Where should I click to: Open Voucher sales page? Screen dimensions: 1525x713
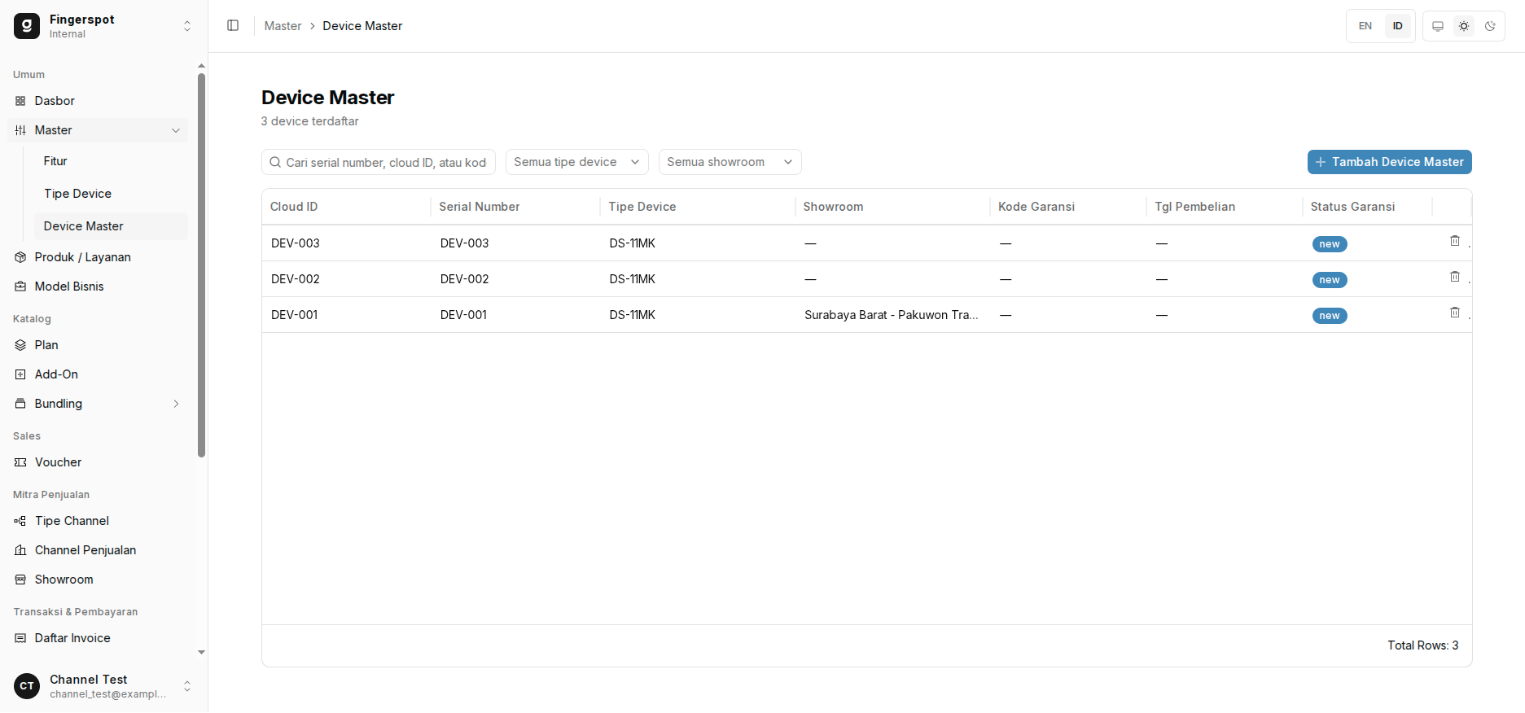(98, 462)
